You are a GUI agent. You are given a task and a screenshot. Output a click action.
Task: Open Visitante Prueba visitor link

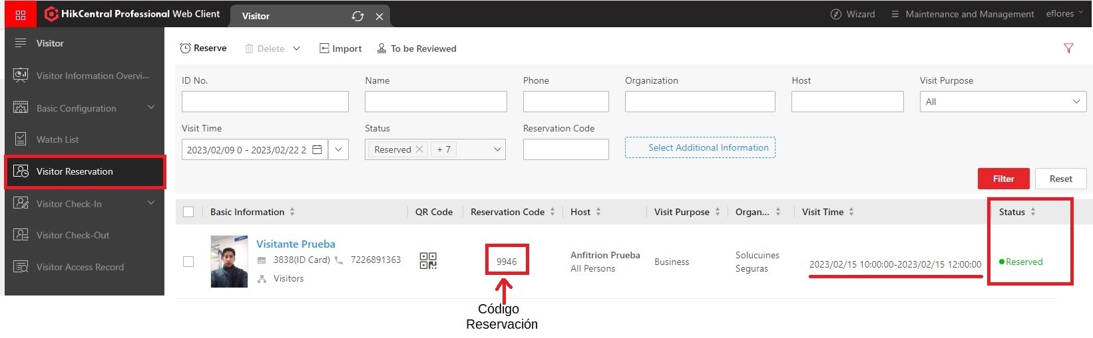point(296,244)
